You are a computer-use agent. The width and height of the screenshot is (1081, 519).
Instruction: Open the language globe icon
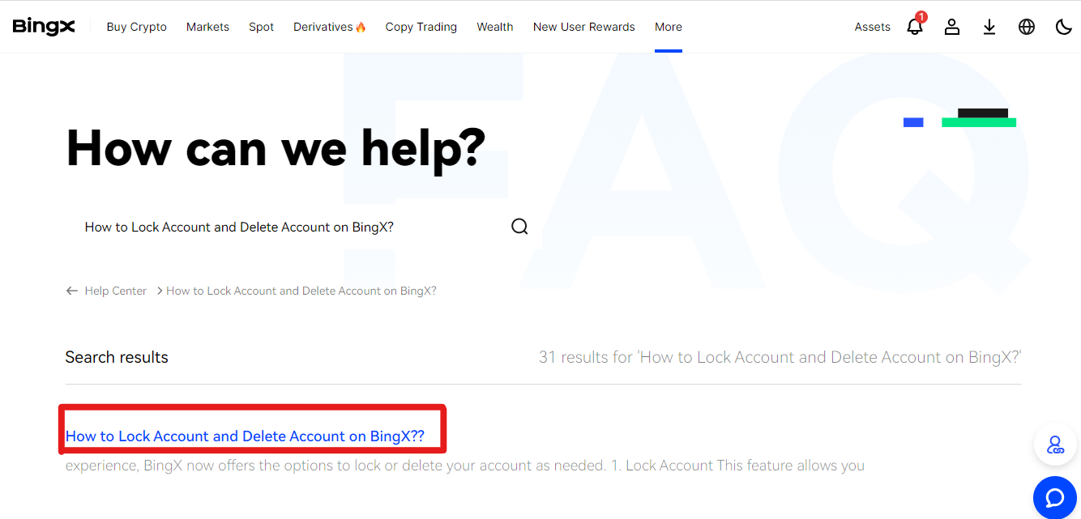pyautogui.click(x=1027, y=27)
